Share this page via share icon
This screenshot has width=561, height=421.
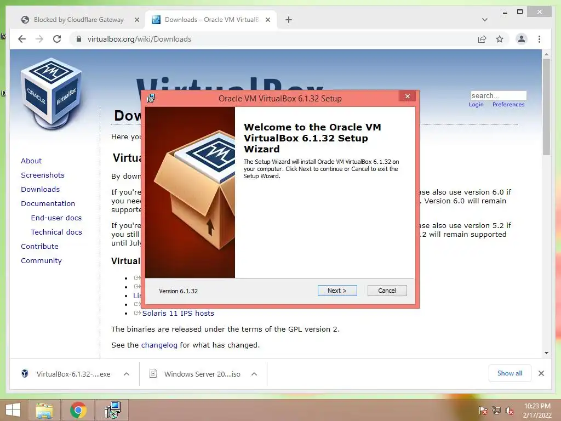482,39
